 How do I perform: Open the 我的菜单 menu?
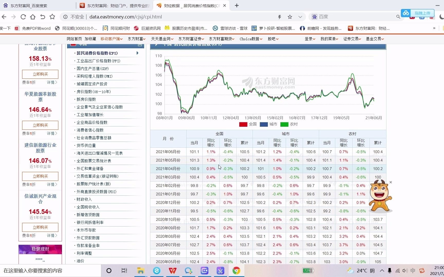[x=329, y=39]
